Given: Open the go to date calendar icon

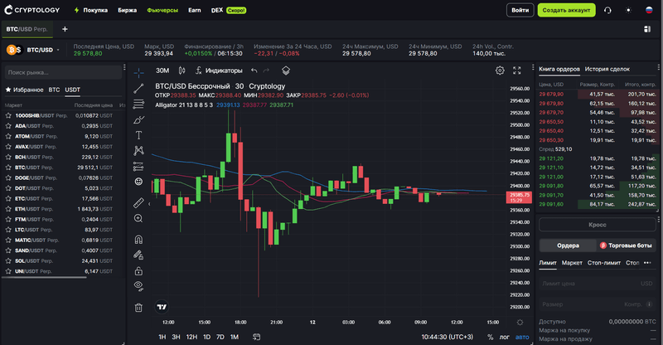Looking at the screenshot, I should pyautogui.click(x=256, y=337).
